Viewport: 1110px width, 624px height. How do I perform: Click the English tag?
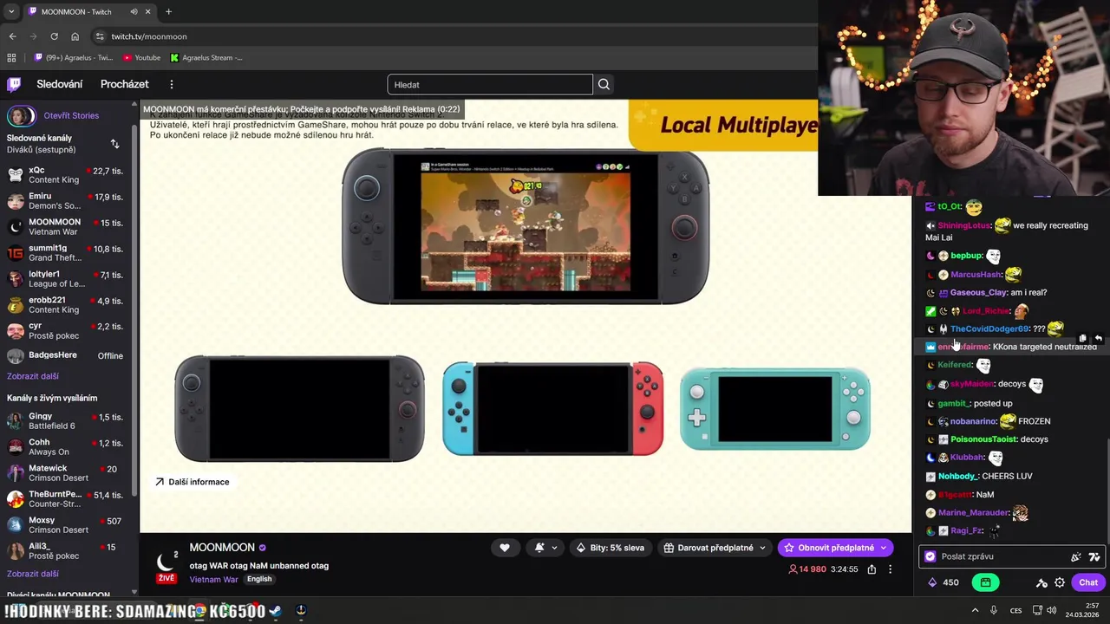click(259, 579)
